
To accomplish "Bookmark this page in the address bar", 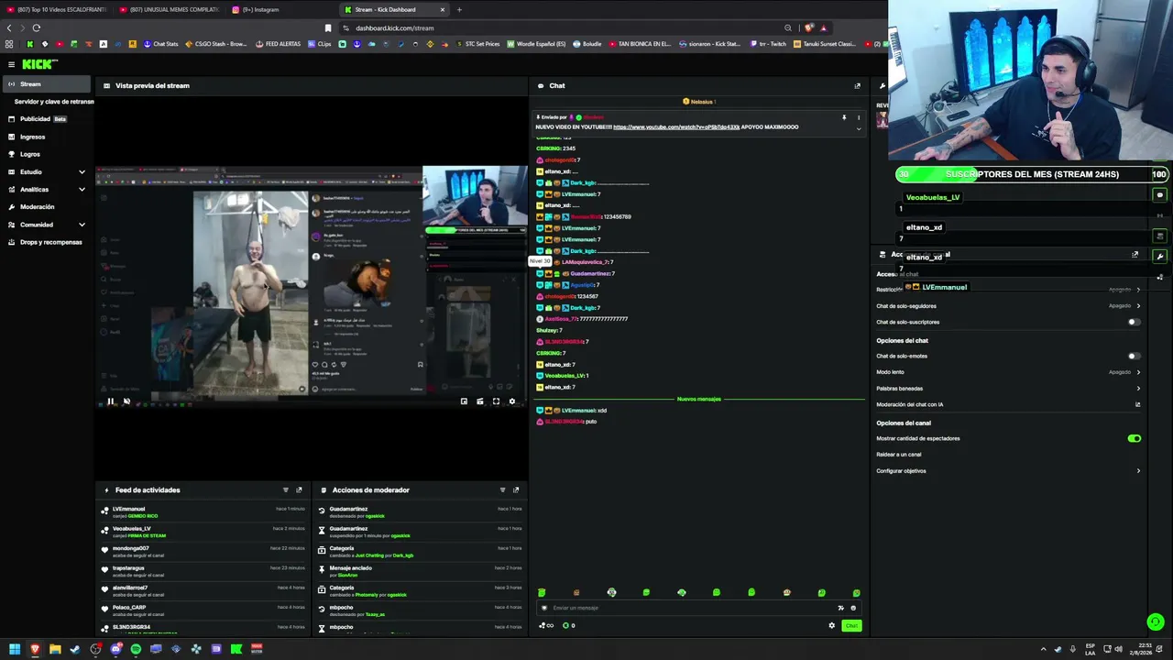I will click(328, 27).
